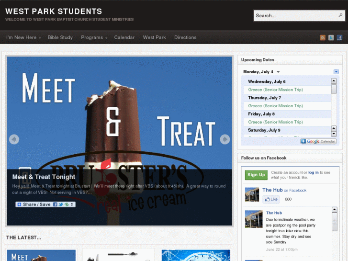The image size is (348, 261).
Task: Open the middle thumbnail in The Latest
Action: click(119, 255)
